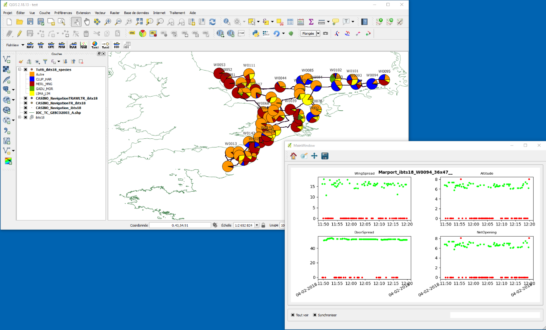Viewport: 546px width, 330px height.
Task: Click the Zoom Out magnifier
Action: click(x=118, y=21)
